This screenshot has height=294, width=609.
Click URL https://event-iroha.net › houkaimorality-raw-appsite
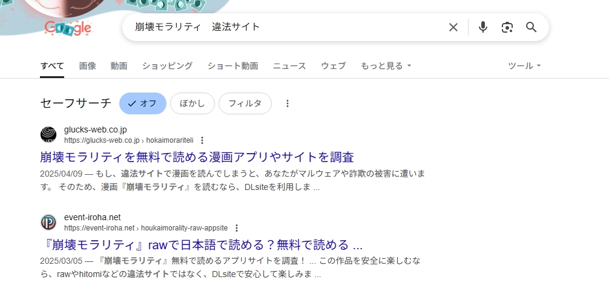[x=146, y=228]
